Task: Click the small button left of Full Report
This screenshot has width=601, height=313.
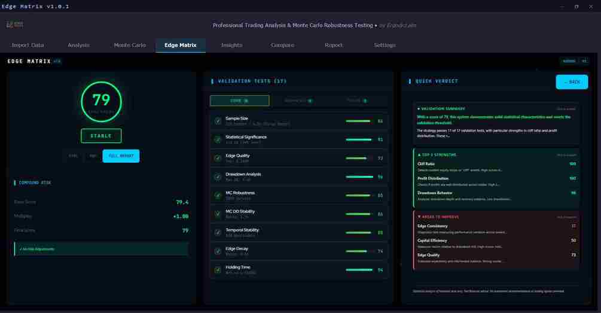Action: click(x=92, y=156)
